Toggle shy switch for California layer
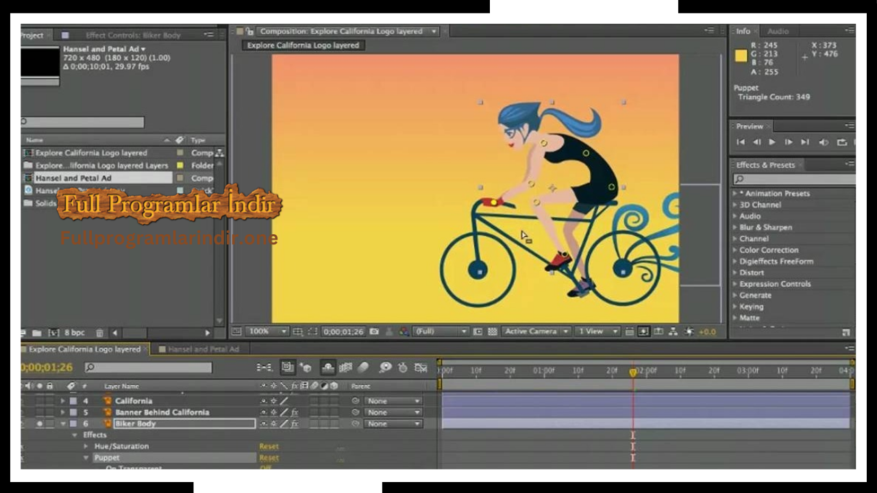Viewport: 877px width, 493px height. point(263,401)
